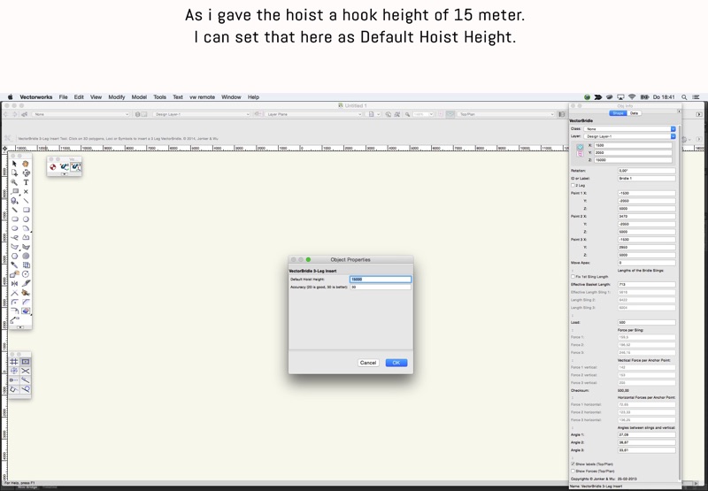
Task: Select the Circle tool
Action: coord(26,219)
